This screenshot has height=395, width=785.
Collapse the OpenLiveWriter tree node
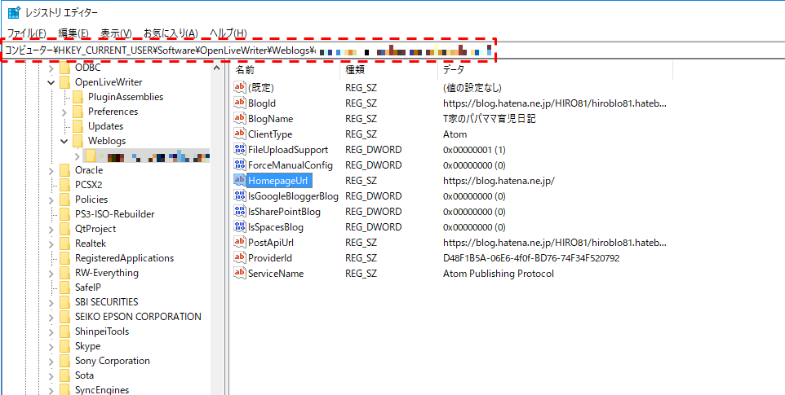click(51, 82)
